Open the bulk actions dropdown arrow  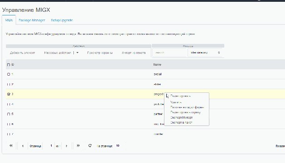(x=77, y=53)
